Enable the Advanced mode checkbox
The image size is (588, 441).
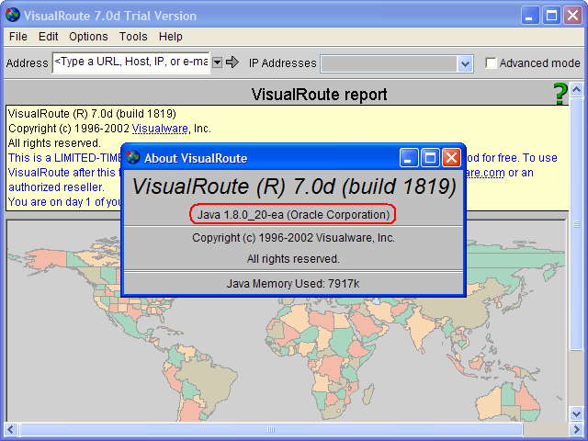(x=490, y=62)
